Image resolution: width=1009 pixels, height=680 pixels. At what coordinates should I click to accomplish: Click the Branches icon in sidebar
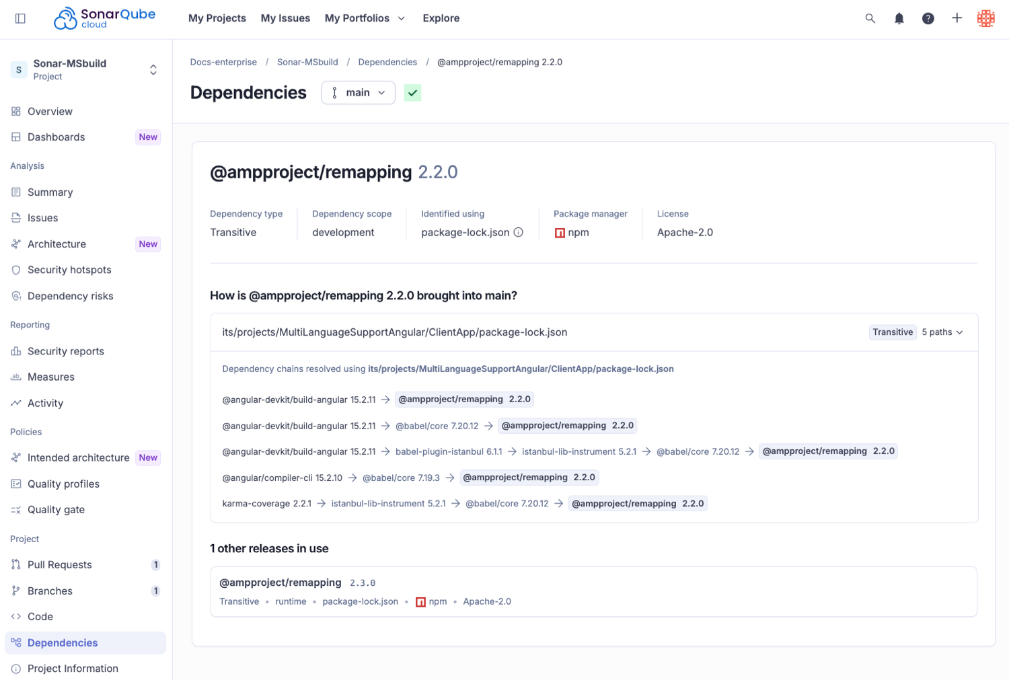[x=16, y=591]
